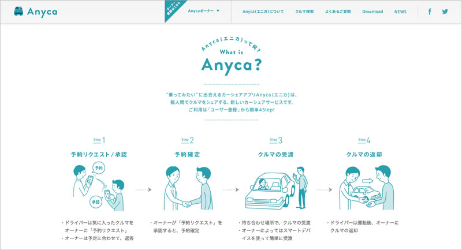
Task: Click the Step 2 handshake illustration
Action: pyautogui.click(x=188, y=188)
